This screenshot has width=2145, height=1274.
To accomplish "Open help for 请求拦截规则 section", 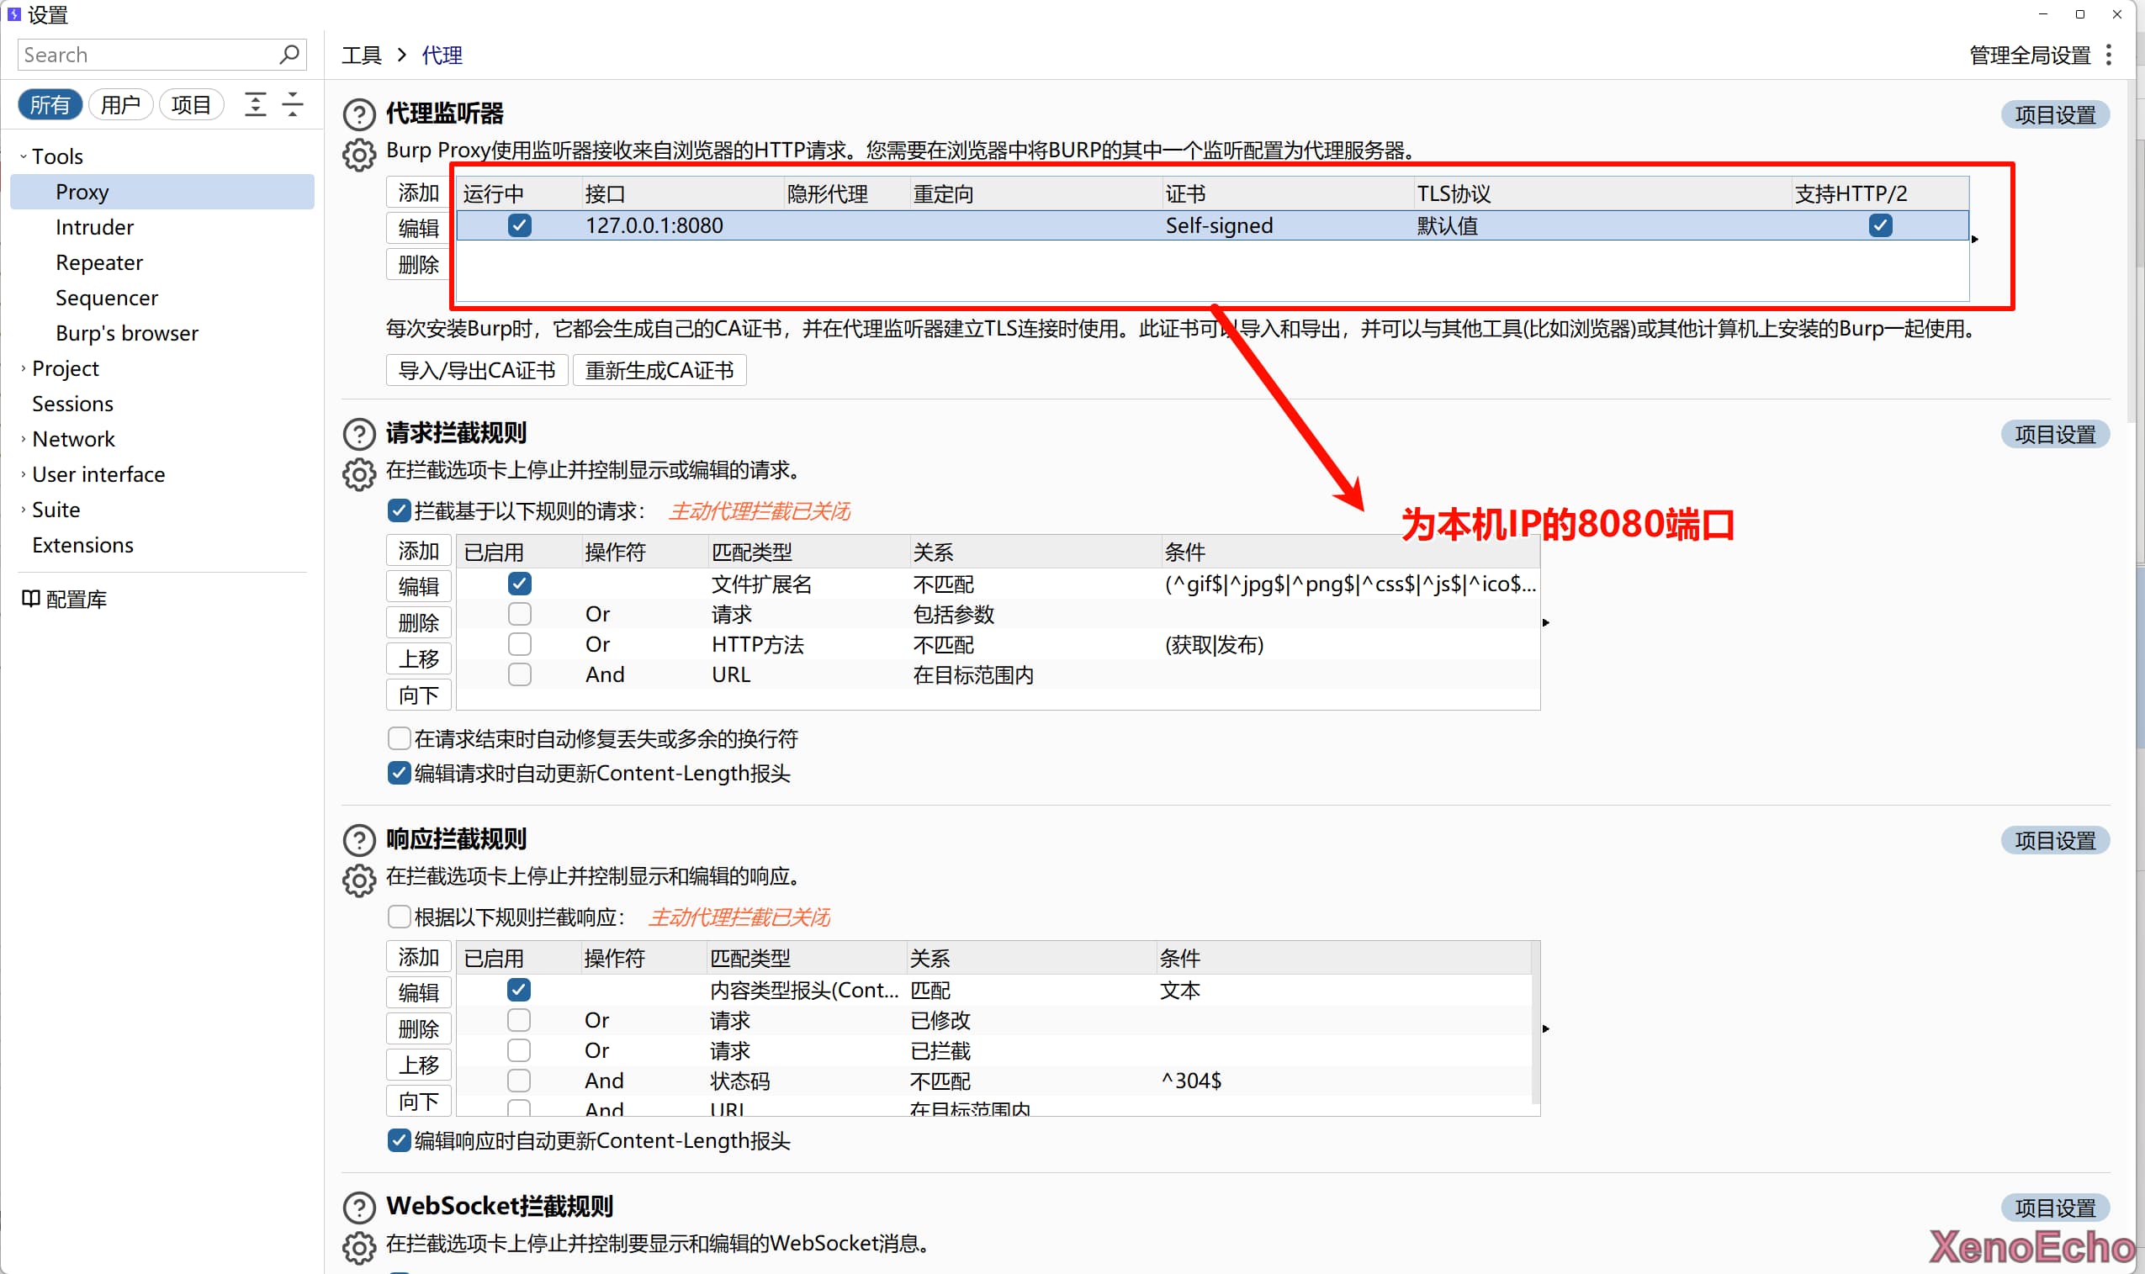I will (359, 434).
